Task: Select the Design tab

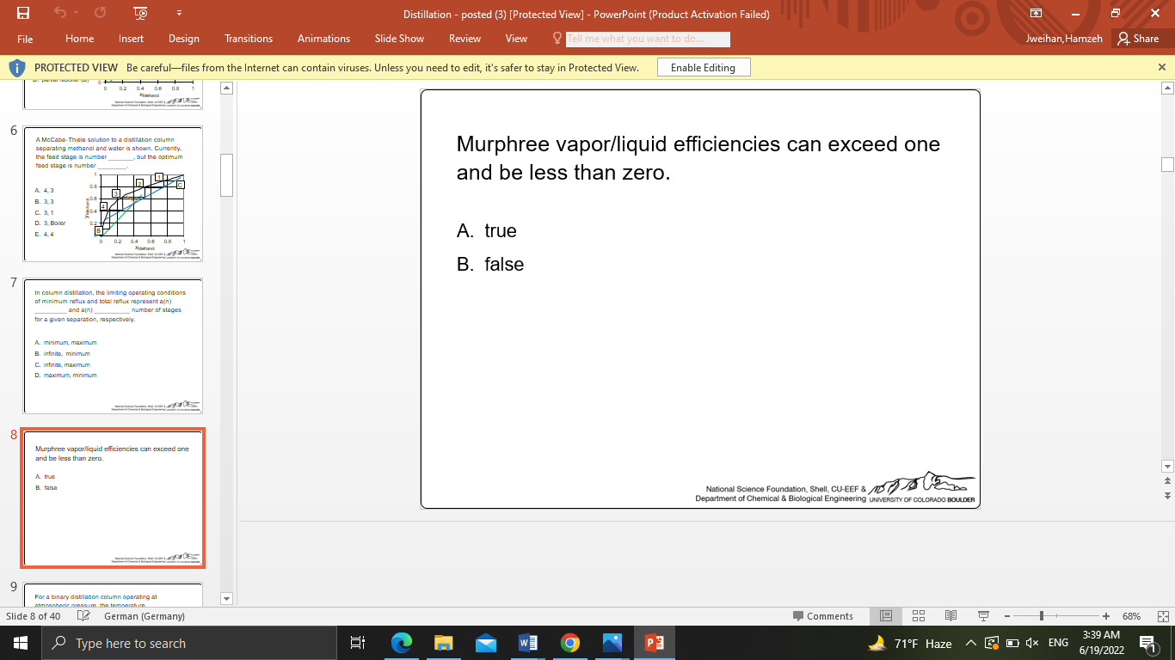Action: click(184, 39)
